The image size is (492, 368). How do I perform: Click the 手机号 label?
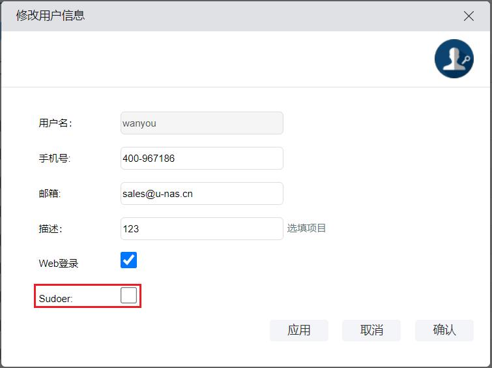coord(54,159)
